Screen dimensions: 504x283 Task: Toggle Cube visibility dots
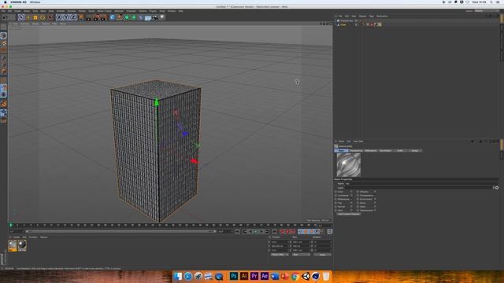[x=356, y=24]
